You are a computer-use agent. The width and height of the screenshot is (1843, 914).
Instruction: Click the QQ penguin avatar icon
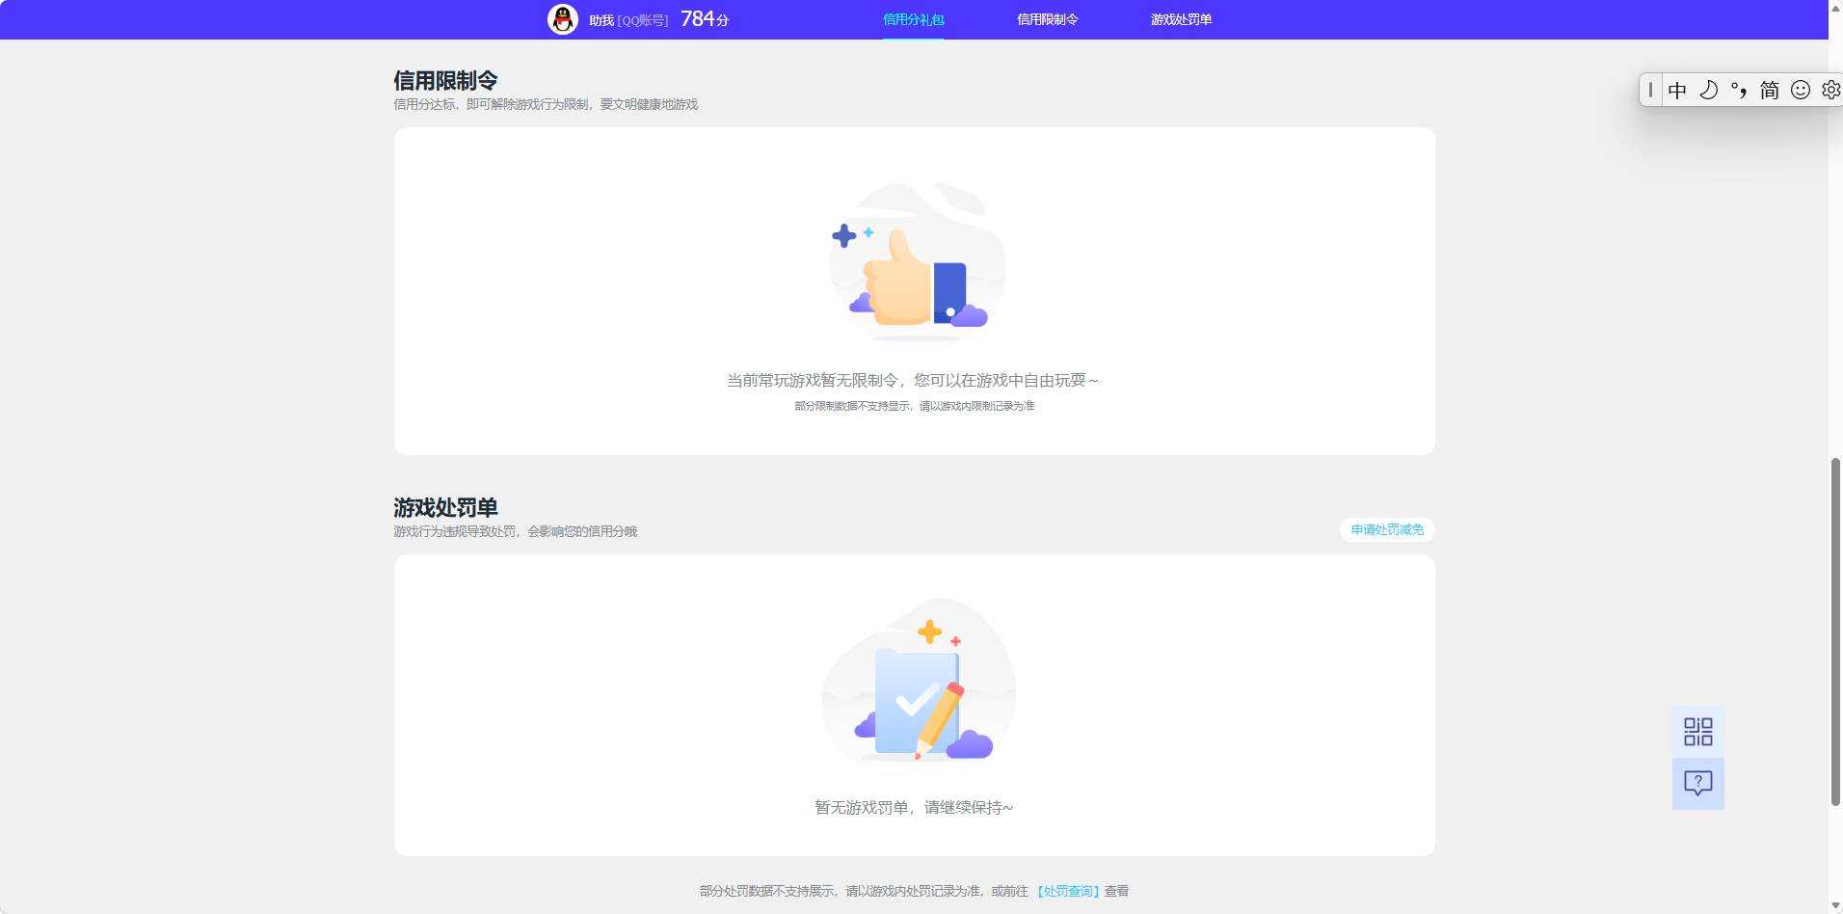[563, 19]
